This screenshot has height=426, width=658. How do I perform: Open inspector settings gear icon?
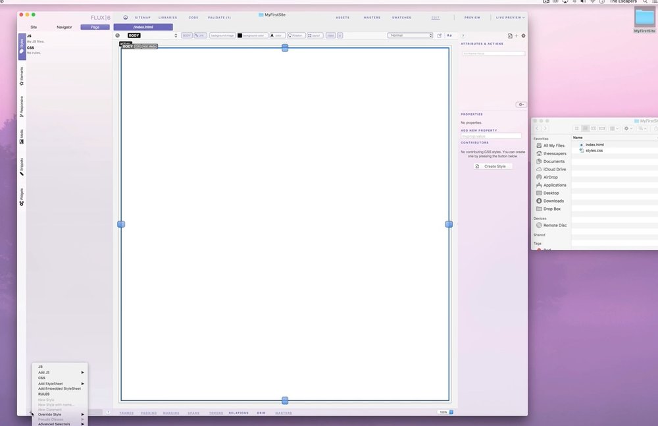[523, 36]
